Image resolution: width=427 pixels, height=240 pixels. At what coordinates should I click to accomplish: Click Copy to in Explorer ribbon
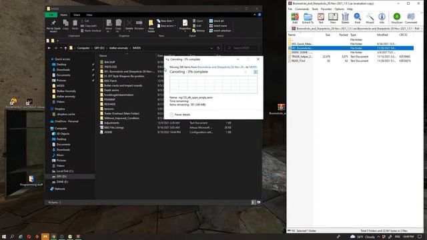click(x=118, y=26)
